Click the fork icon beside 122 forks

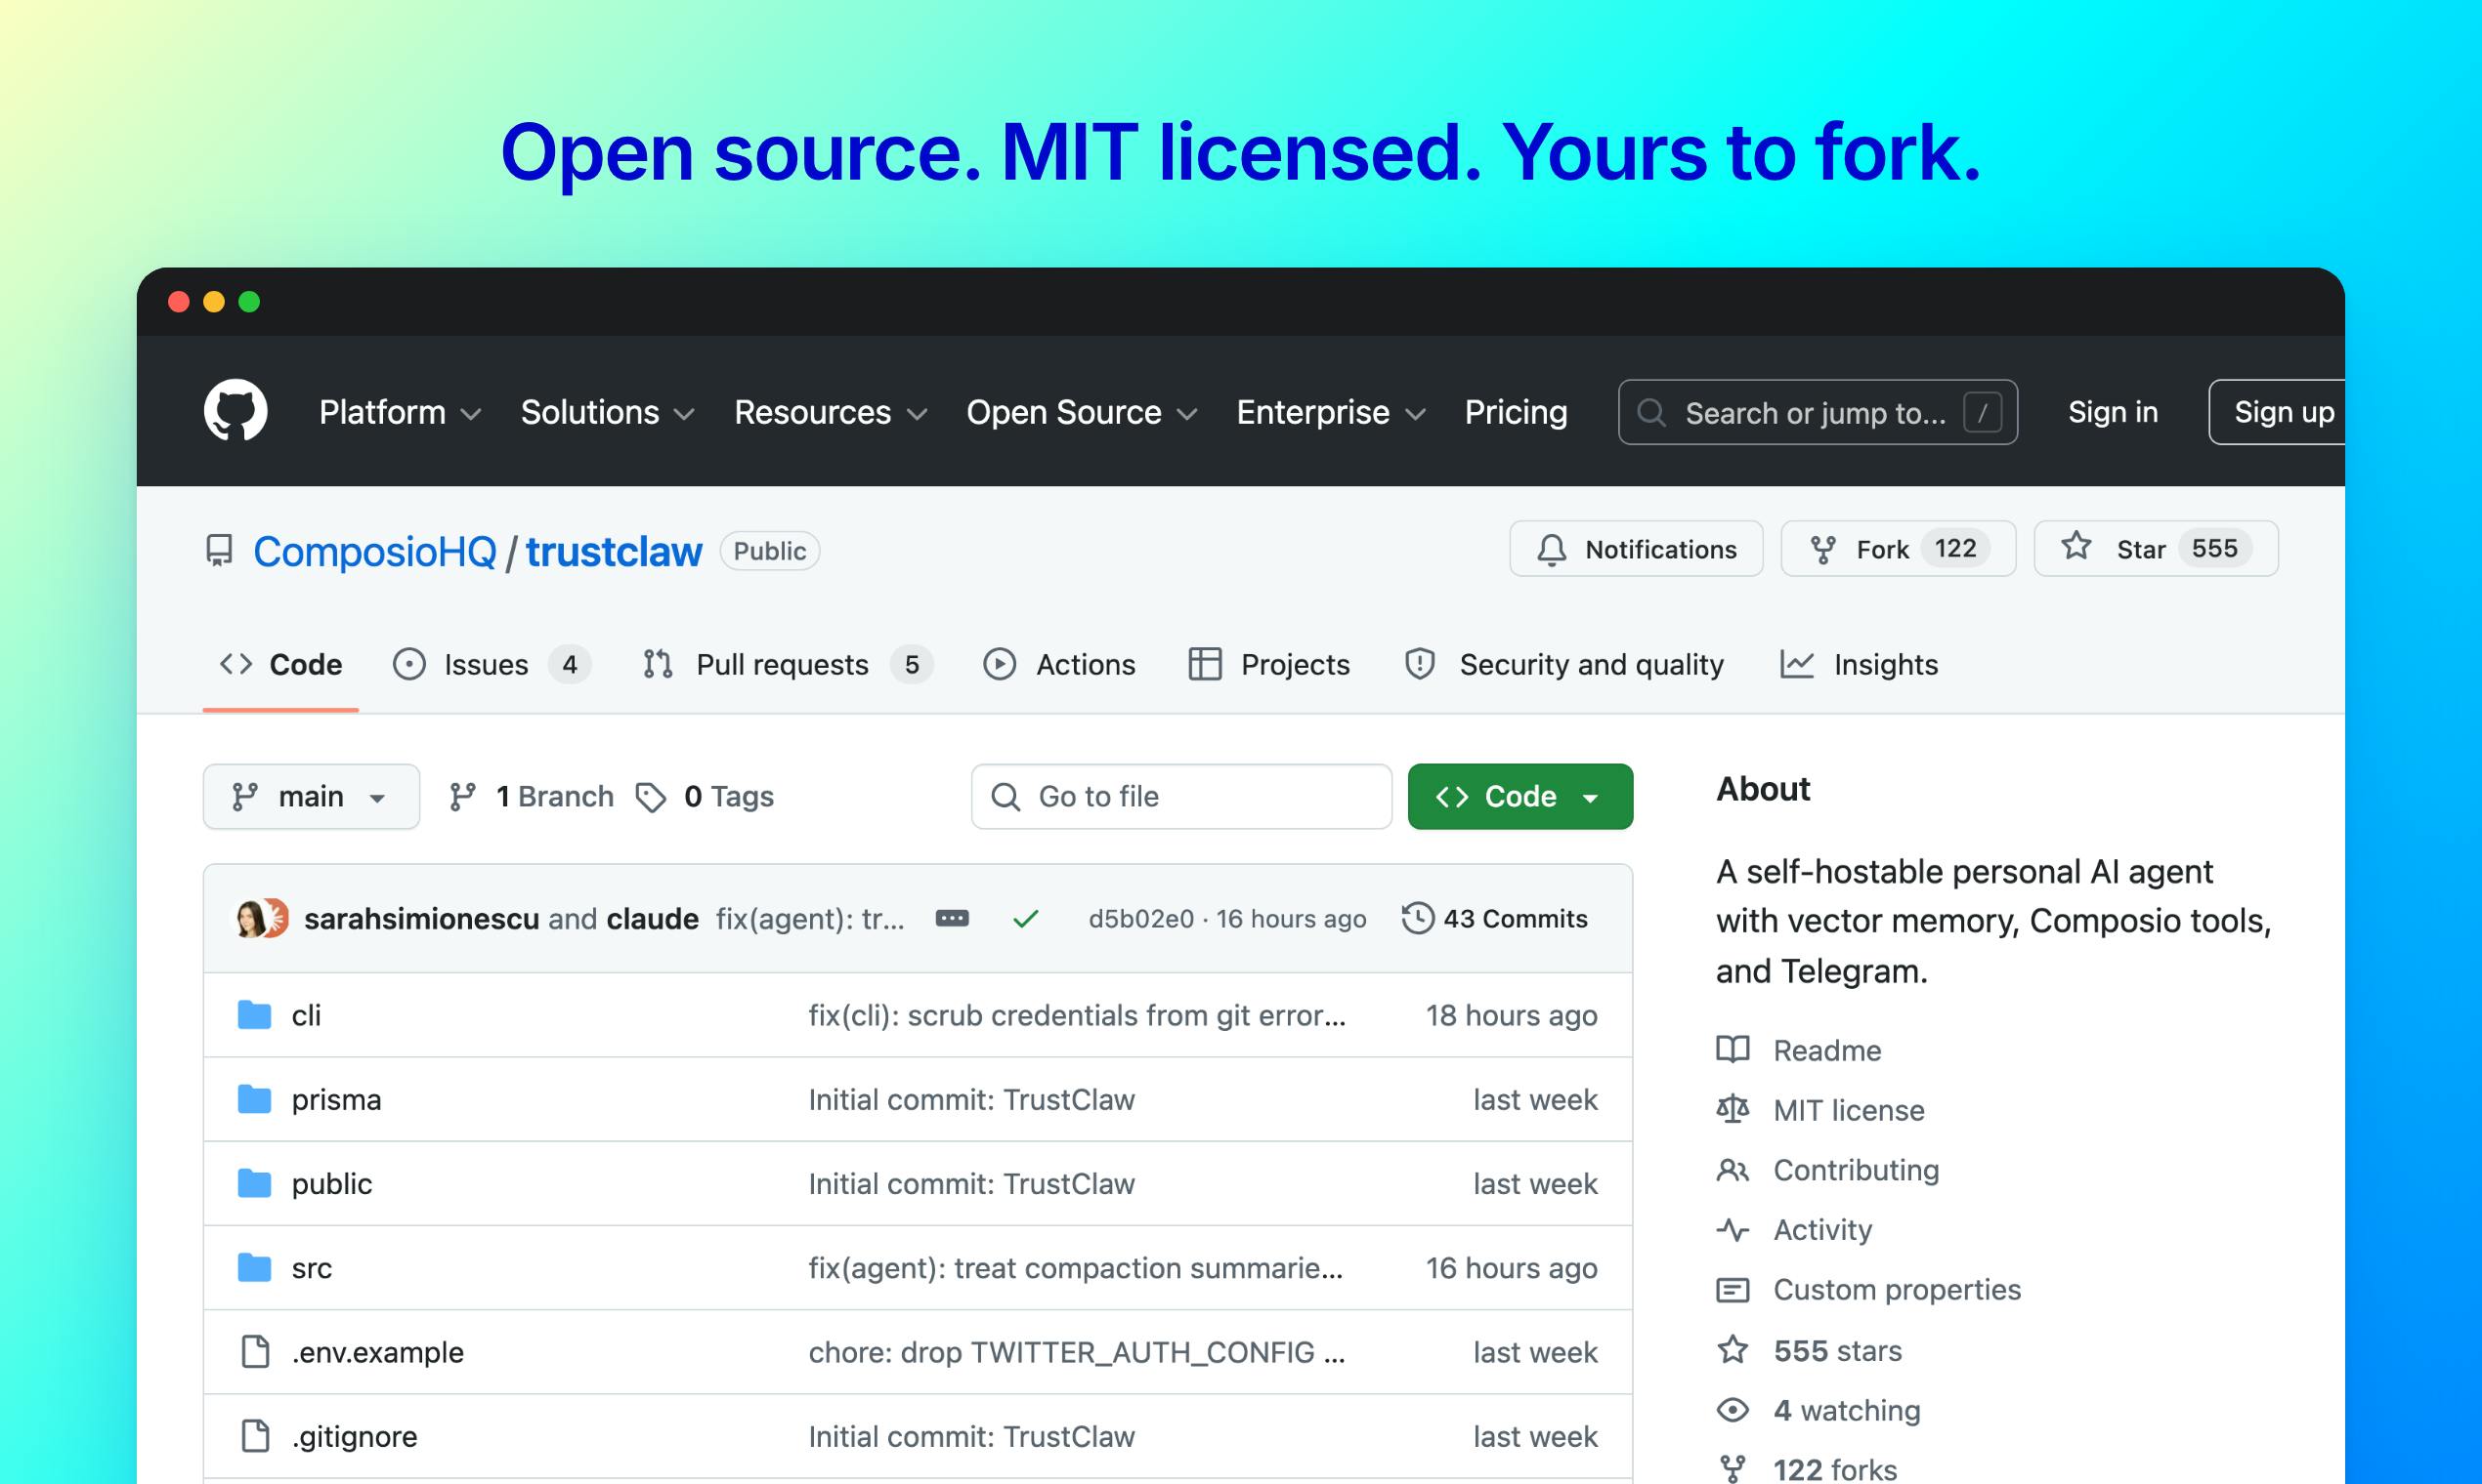coord(1733,1469)
